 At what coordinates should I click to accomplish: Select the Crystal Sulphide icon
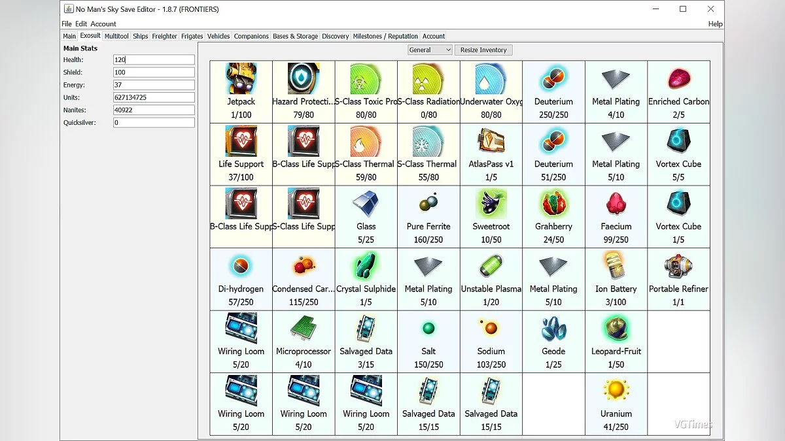(x=366, y=266)
